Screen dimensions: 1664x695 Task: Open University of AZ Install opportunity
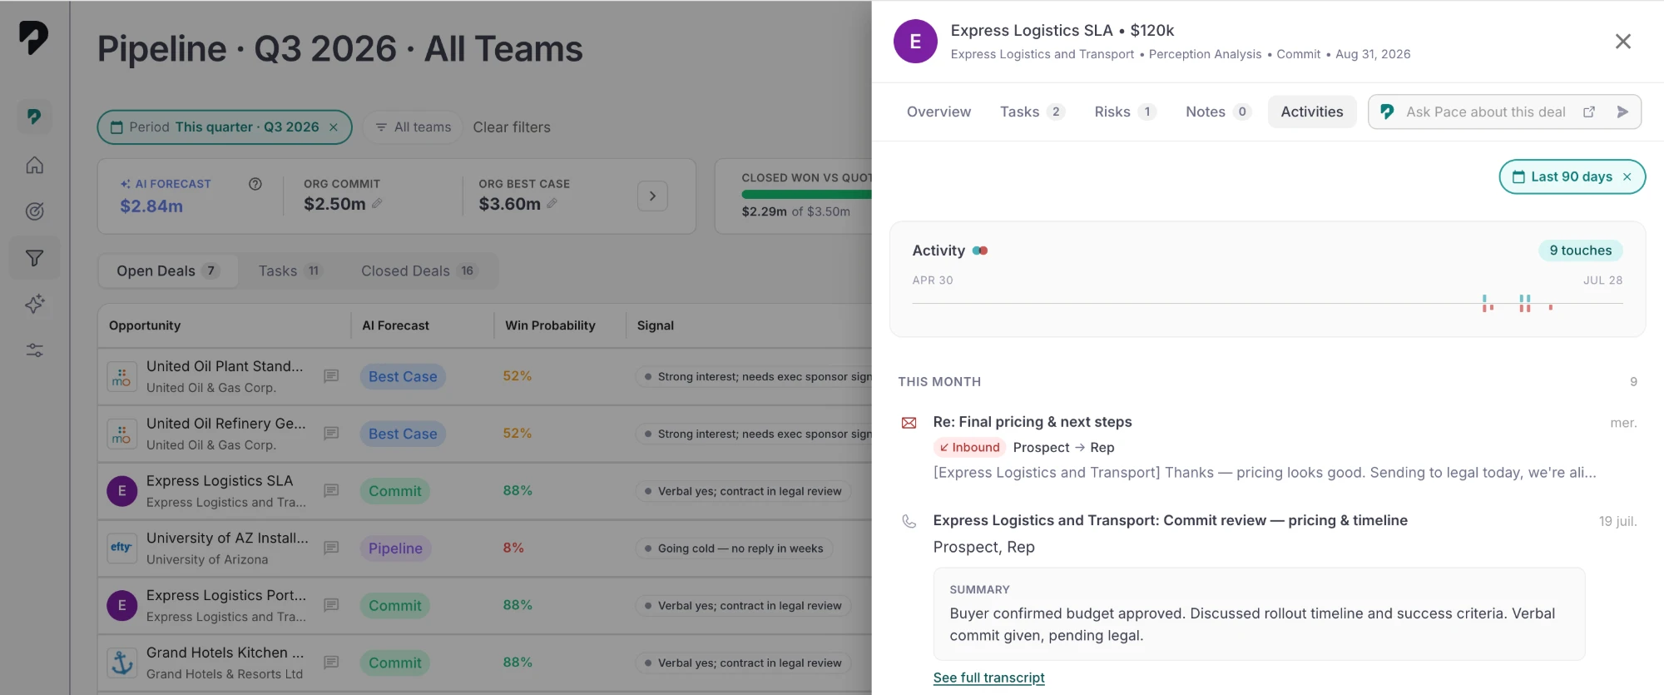tap(227, 539)
